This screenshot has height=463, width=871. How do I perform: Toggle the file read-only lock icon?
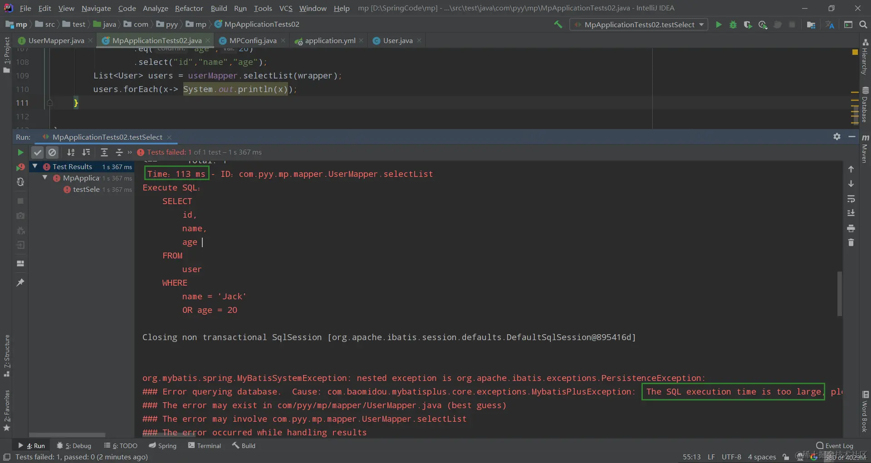(x=786, y=457)
